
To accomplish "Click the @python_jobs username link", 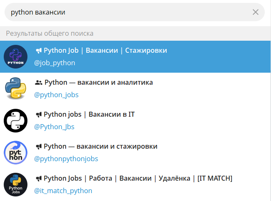I will tap(56, 95).
